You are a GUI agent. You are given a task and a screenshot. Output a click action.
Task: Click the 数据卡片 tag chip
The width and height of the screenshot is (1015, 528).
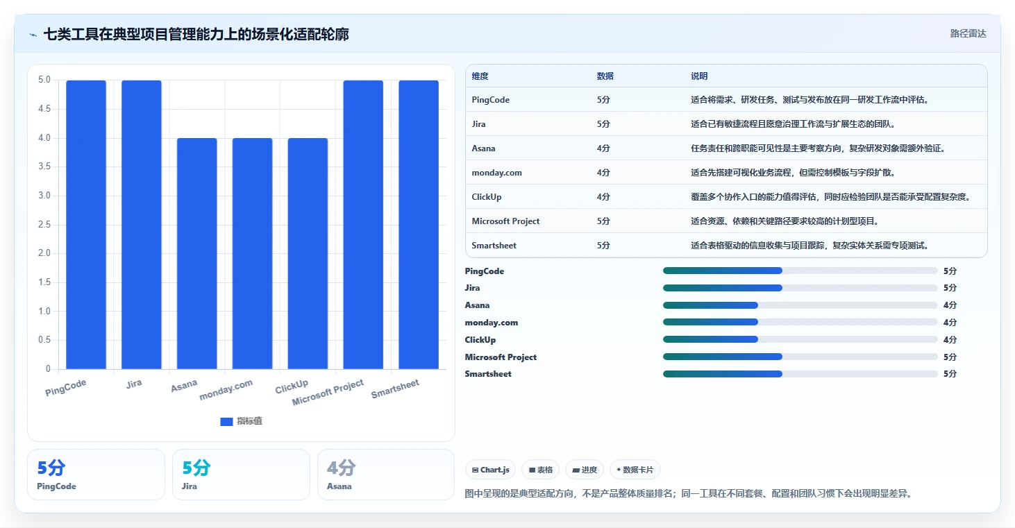tap(635, 470)
